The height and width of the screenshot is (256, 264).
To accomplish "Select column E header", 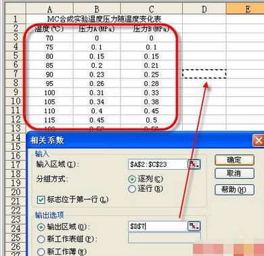I will 245,9.
